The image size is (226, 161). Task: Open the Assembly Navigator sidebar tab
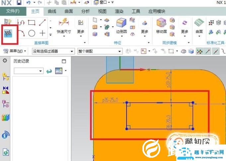click(6, 77)
